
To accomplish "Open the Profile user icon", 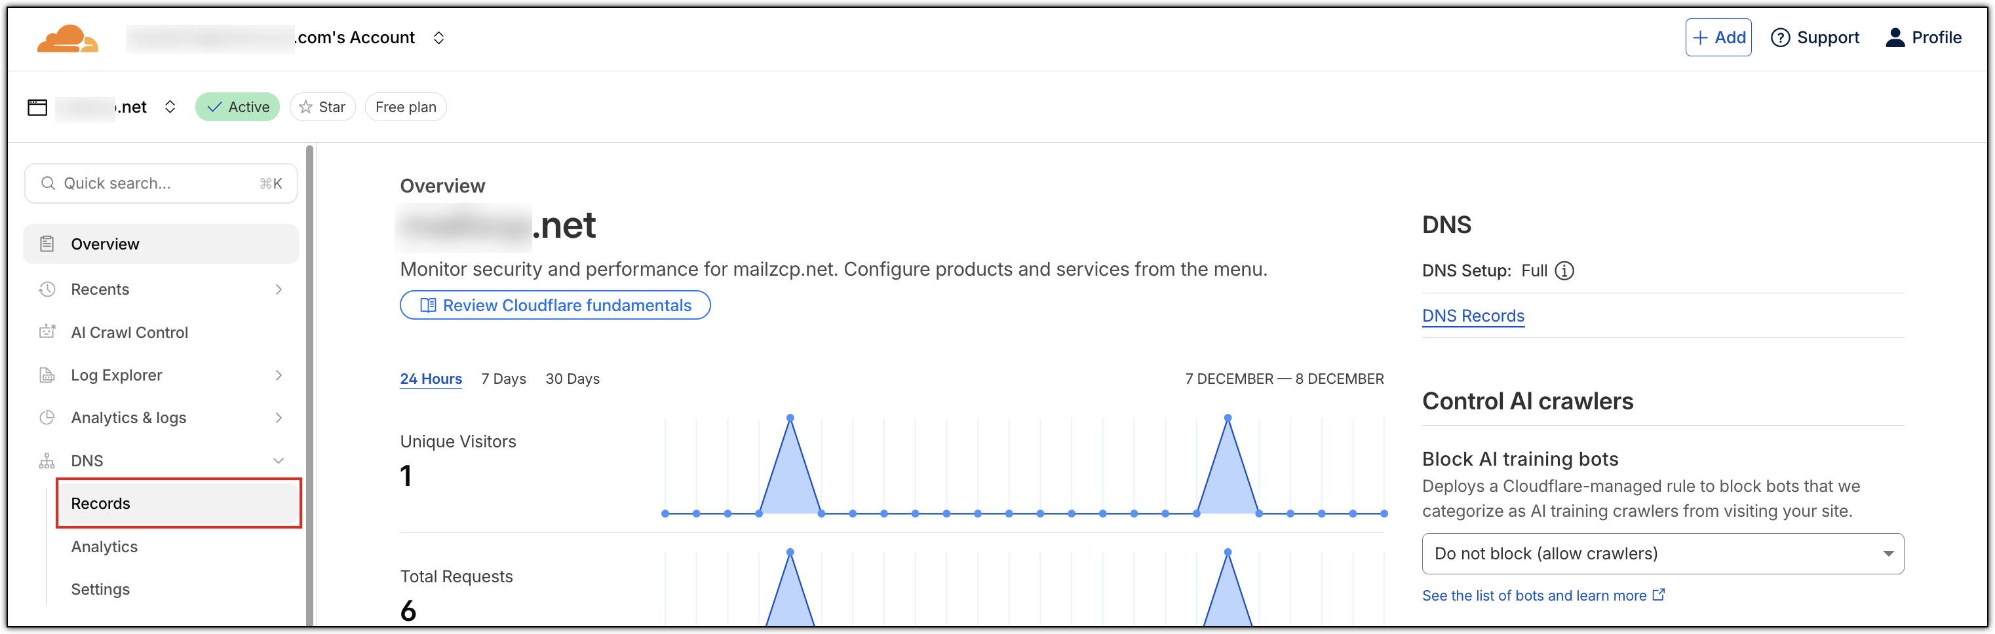I will 1894,38.
